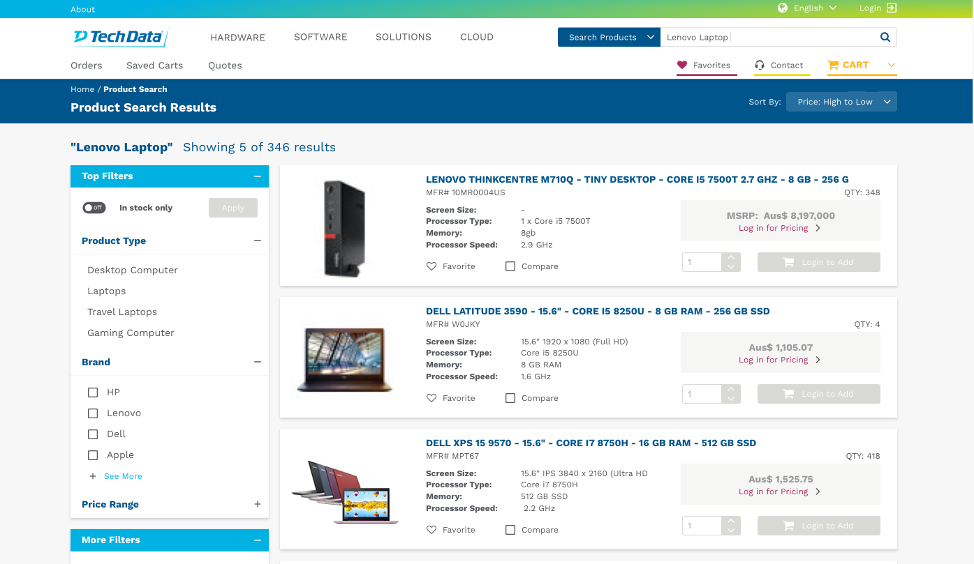Open the SOLUTIONS menu
The width and height of the screenshot is (974, 564).
[404, 37]
